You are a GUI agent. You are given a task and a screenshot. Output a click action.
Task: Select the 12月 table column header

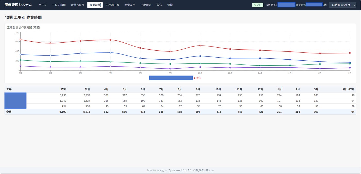pyautogui.click(x=260, y=89)
